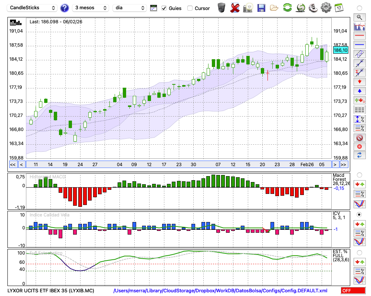Click the dashed lines grid tool
The image size is (371, 296).
pos(359,110)
